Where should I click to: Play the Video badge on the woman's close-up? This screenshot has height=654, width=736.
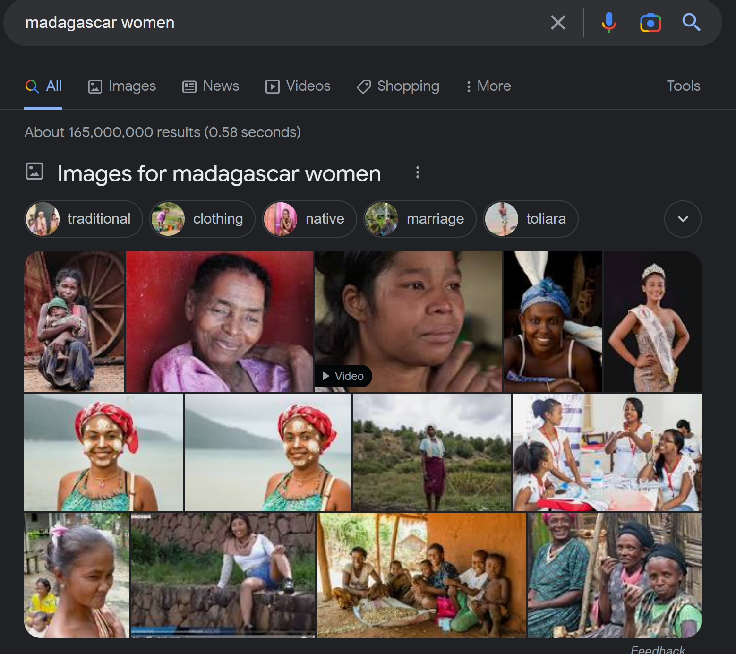343,376
